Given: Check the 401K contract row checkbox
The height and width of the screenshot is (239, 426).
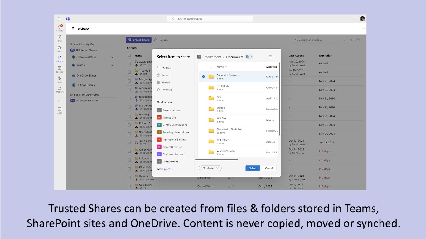Looking at the screenshot, I should [129, 143].
